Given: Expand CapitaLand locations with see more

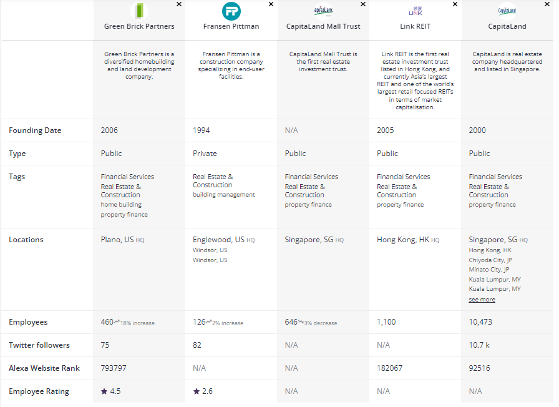Looking at the screenshot, I should pos(482,300).
